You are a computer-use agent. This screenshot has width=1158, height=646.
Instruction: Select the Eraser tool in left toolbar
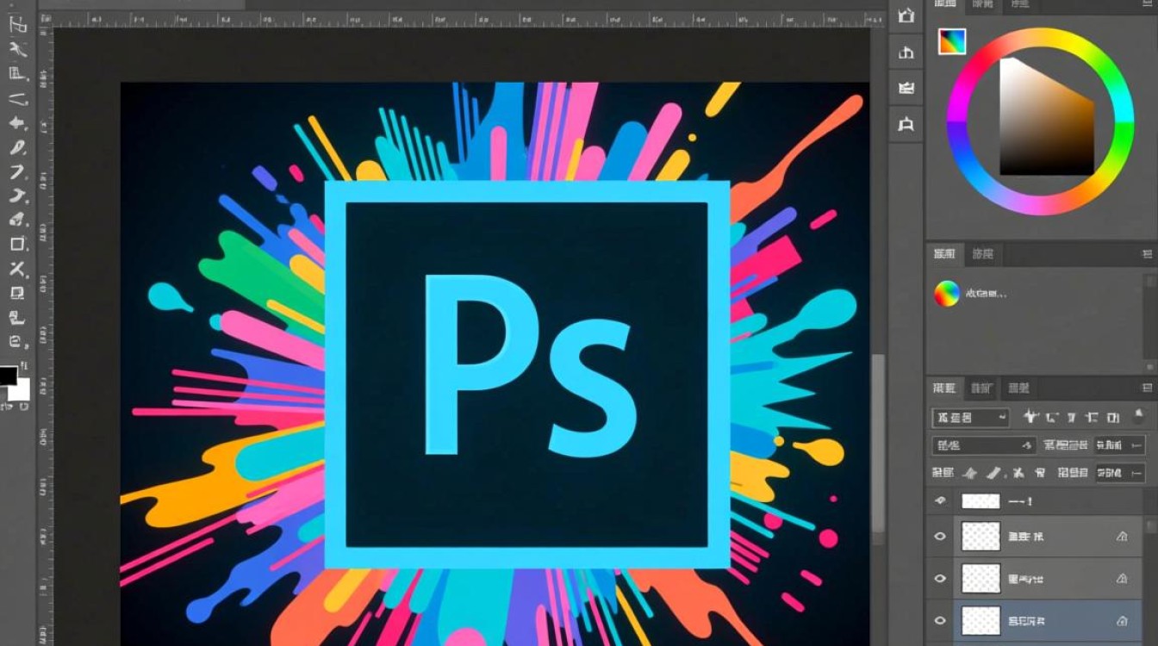coord(17,221)
